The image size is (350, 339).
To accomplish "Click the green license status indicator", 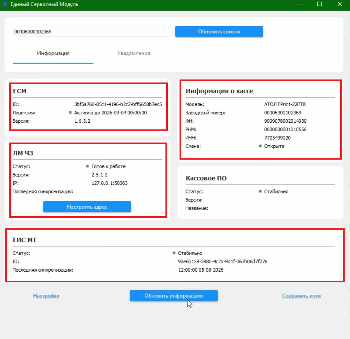I will [70, 112].
